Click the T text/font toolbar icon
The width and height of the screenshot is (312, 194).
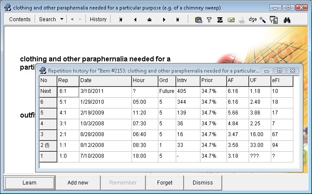click(x=209, y=19)
